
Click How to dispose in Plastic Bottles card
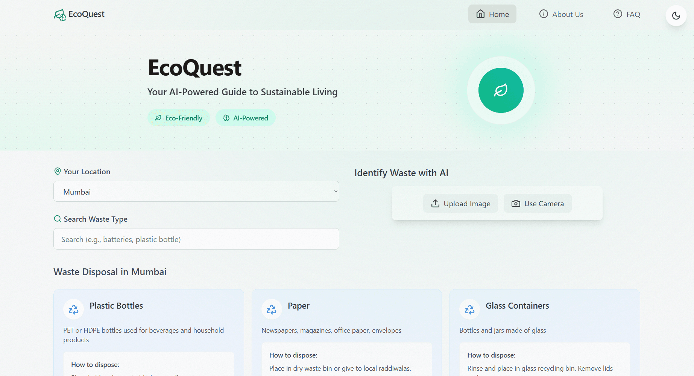tap(95, 365)
